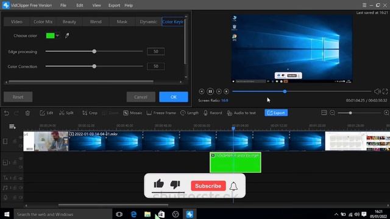Switch to the Video tab

pyautogui.click(x=16, y=22)
